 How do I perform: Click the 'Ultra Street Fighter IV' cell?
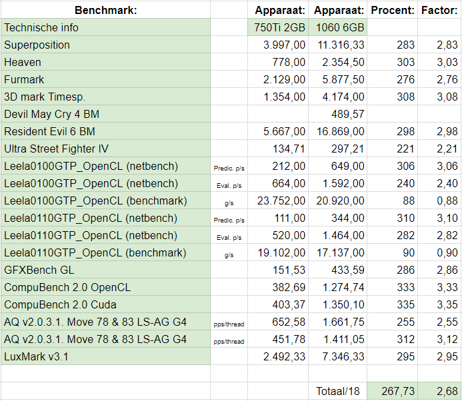pyautogui.click(x=105, y=149)
